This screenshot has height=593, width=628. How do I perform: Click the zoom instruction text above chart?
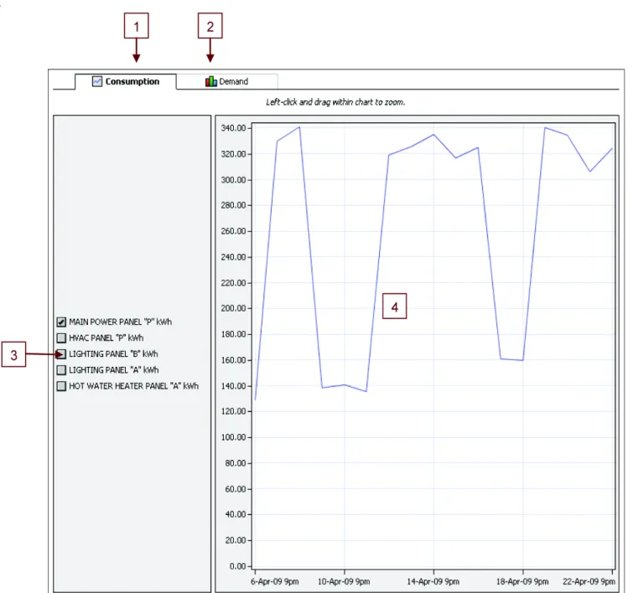(x=335, y=102)
